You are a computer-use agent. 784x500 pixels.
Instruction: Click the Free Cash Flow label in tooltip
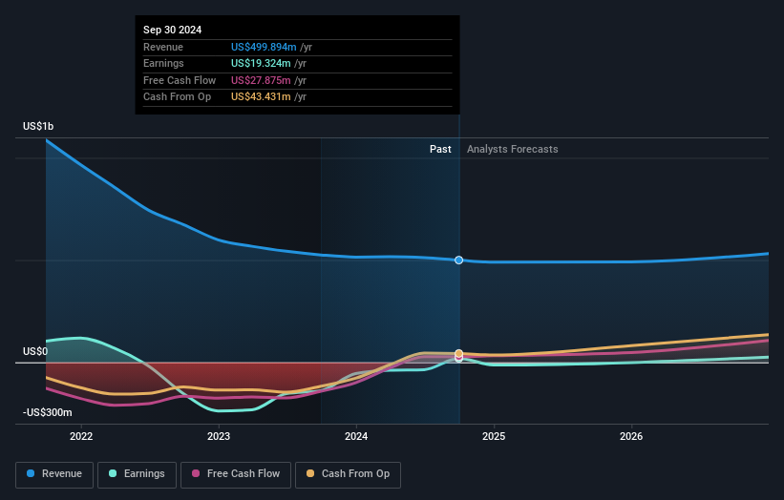(x=180, y=80)
